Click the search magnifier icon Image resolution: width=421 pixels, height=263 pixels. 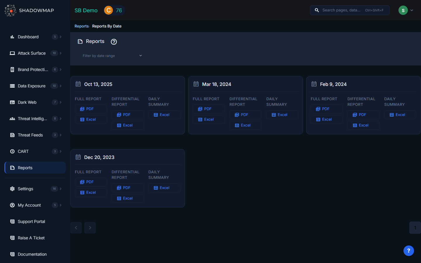317,10
